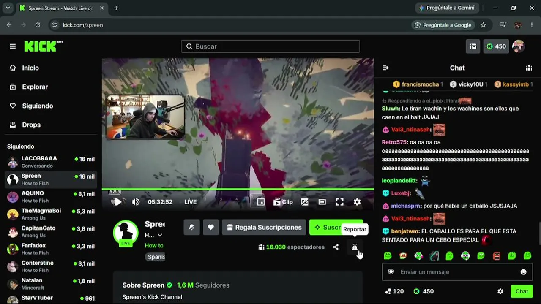The image size is (541, 304).
Task: Click the KICK logo
Action: point(44,46)
